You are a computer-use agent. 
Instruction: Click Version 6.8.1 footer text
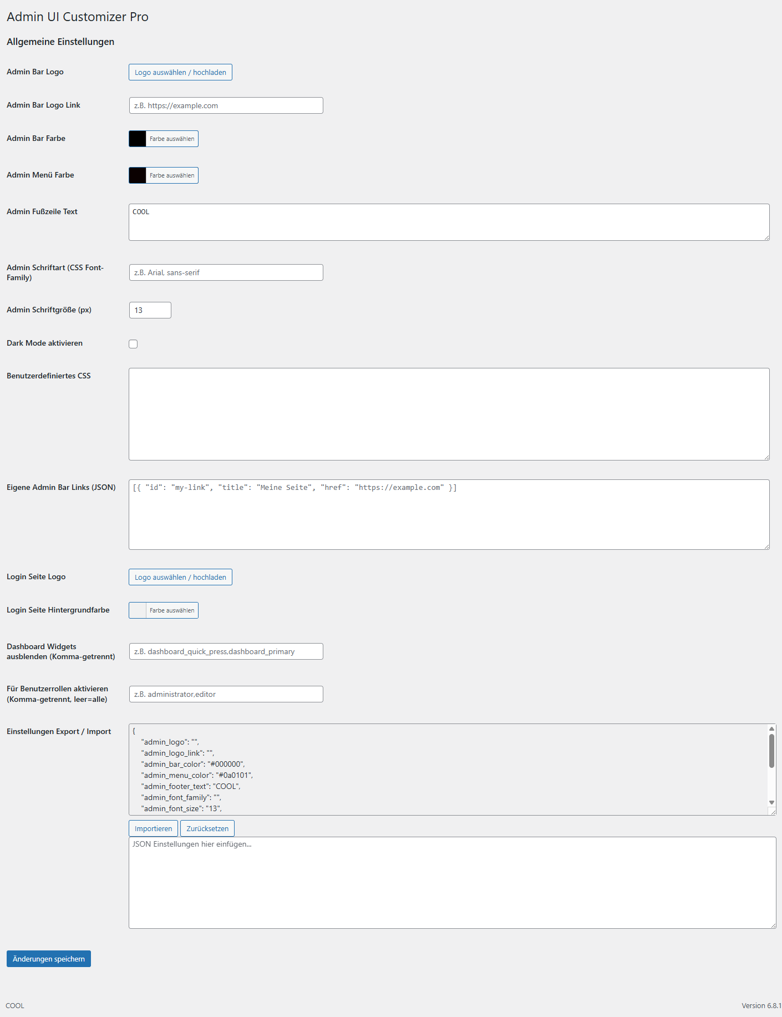tap(761, 1005)
